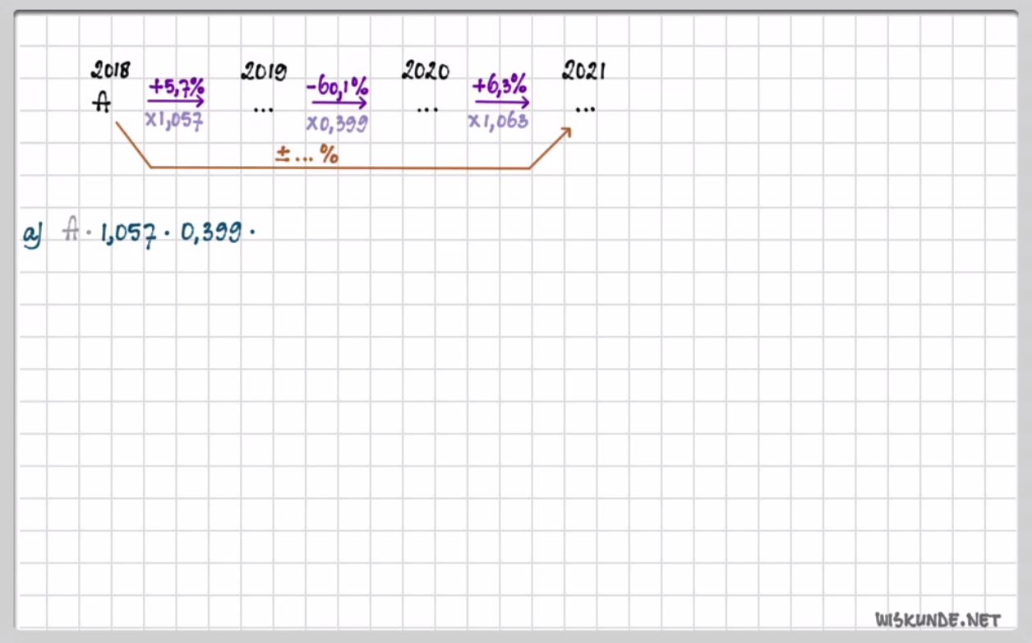Viewport: 1032px width, 643px height.
Task: Click the WISKUNDE.NET watermark
Action: 938,619
